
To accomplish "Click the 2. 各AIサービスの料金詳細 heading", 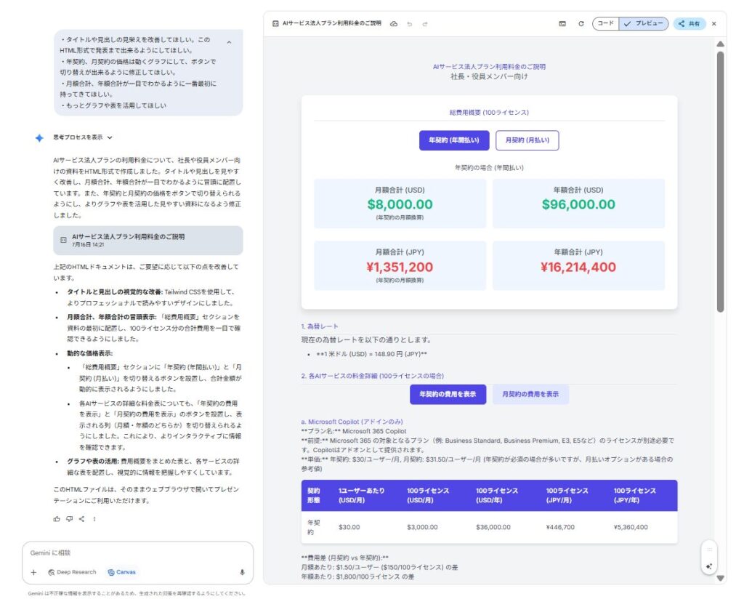I will pyautogui.click(x=373, y=376).
